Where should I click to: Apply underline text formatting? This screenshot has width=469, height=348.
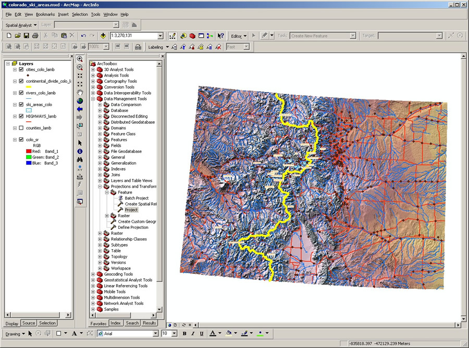(x=202, y=333)
